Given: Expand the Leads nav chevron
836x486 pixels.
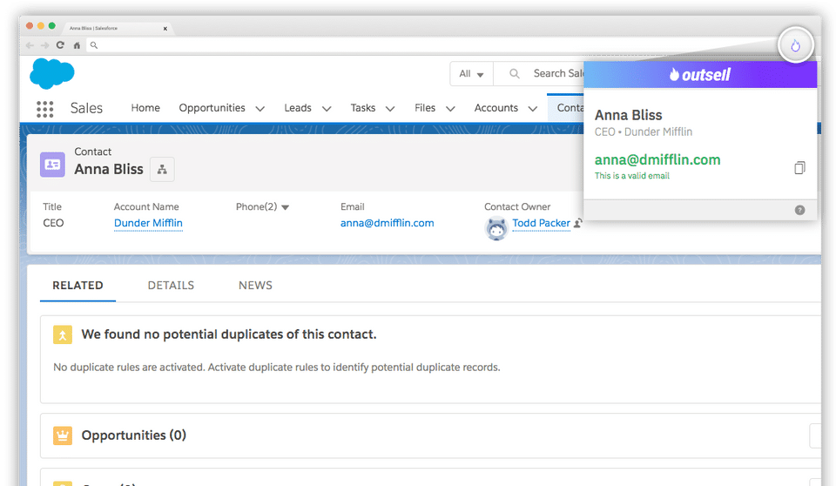Looking at the screenshot, I should (x=327, y=109).
